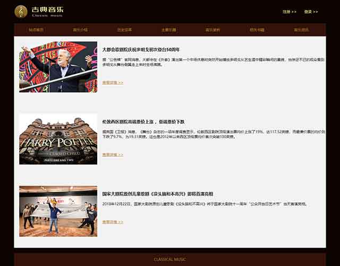Screen dimensions: 340x266
Task: Open the 音乐资讯 navigation item
Action: (x=301, y=30)
